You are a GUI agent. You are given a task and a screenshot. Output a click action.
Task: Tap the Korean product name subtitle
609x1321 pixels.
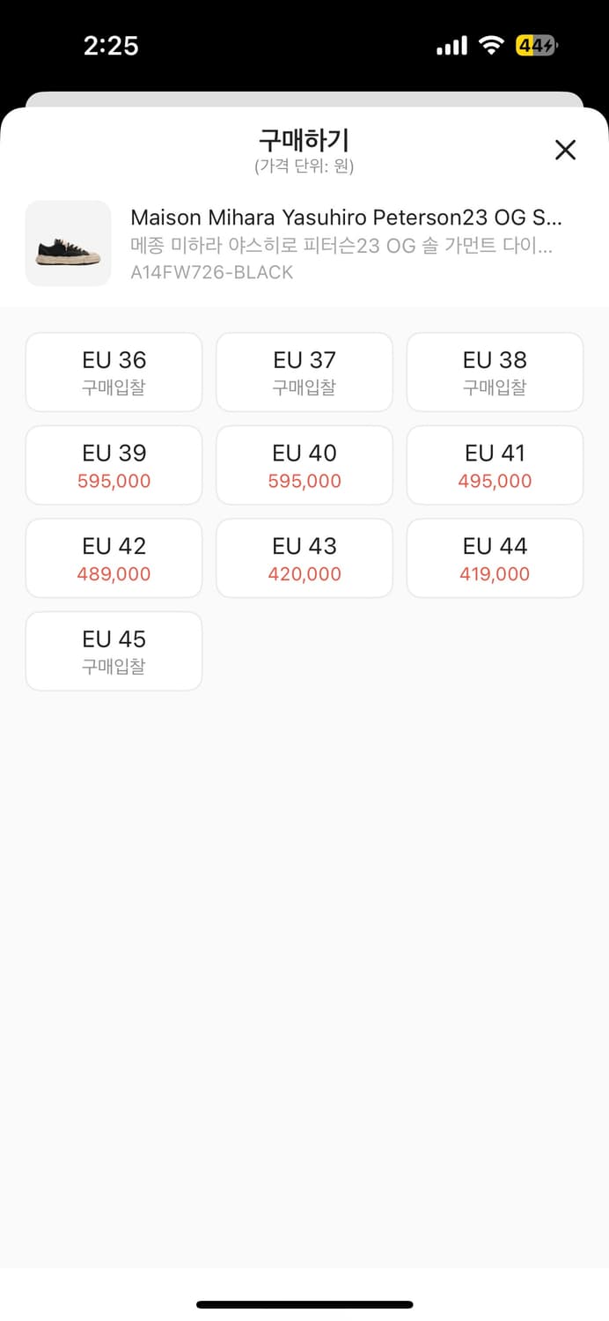[341, 246]
